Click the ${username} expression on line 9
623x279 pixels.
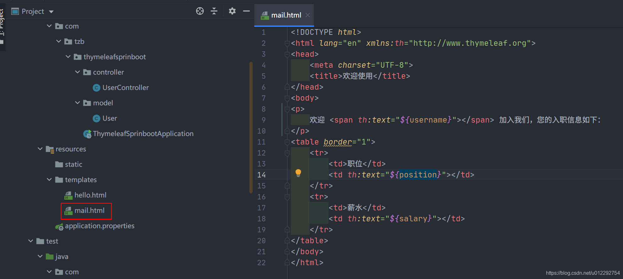coord(426,120)
